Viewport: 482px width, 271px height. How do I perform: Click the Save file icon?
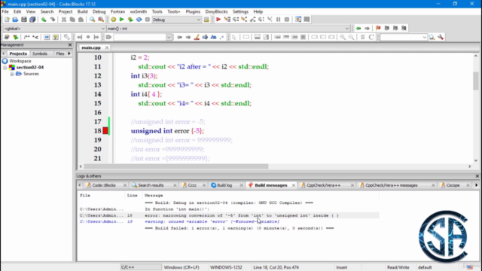(x=23, y=20)
